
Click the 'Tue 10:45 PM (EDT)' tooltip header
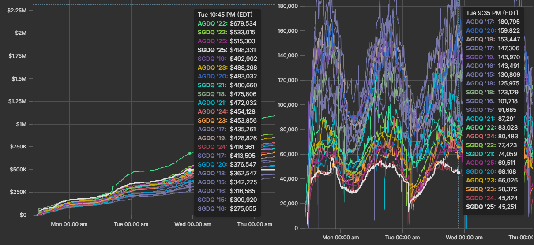[x=225, y=15]
